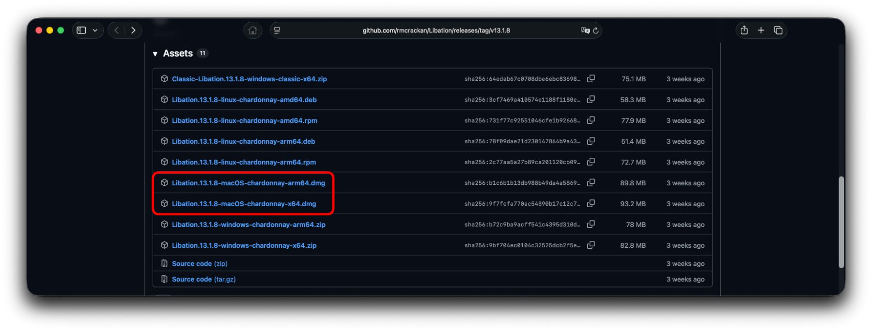Screen dimensions: 872x331
Task: Click the Safari Share icon
Action: click(x=744, y=30)
